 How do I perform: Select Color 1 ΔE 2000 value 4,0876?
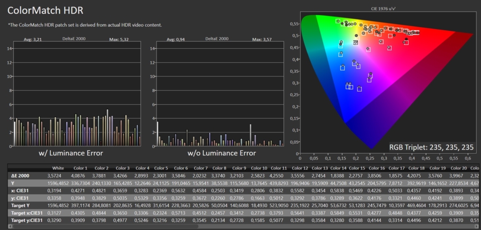click(x=78, y=176)
